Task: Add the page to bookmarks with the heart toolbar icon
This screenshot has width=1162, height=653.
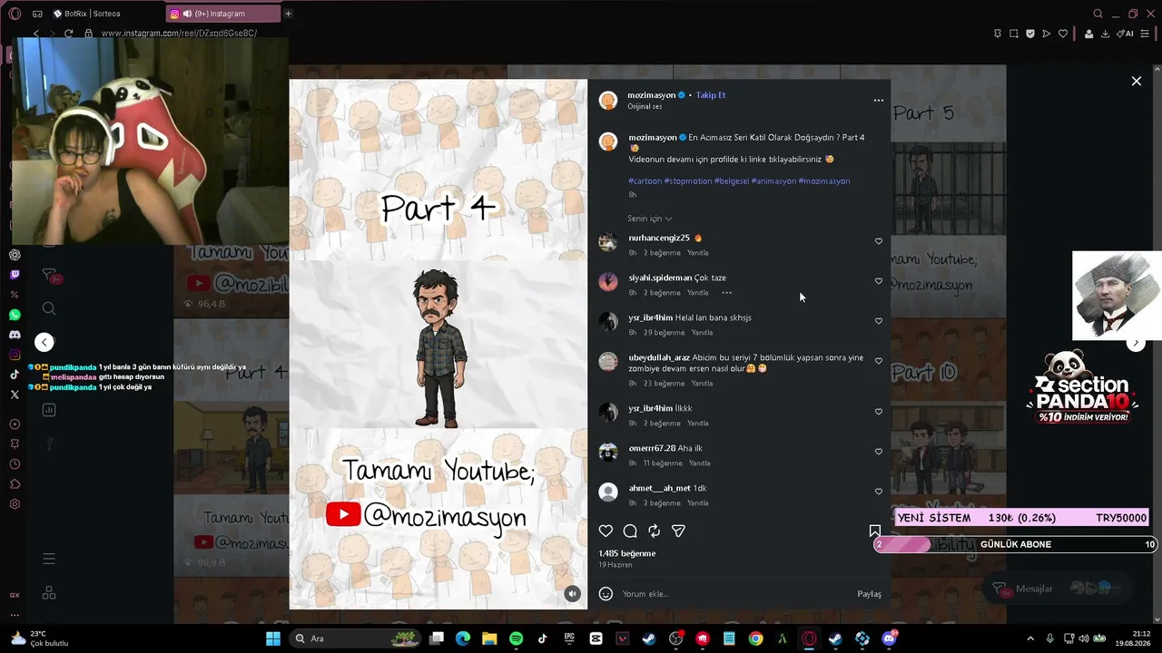Action: [x=1063, y=34]
